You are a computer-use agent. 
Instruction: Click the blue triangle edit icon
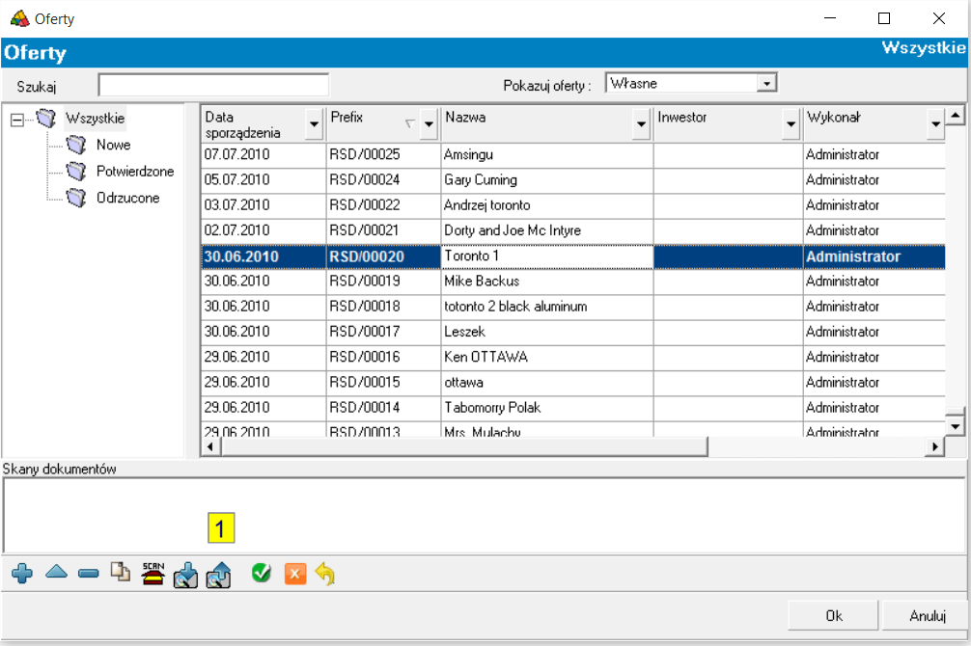pos(56,573)
